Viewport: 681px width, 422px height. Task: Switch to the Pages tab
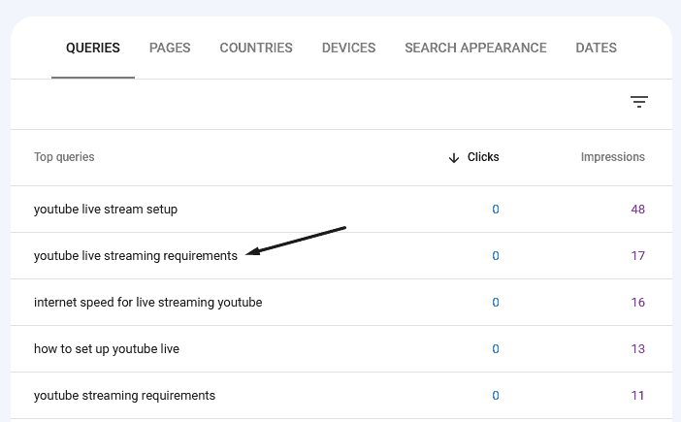[170, 48]
